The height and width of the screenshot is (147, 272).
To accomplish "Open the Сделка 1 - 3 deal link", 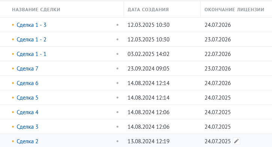I will click(31, 25).
